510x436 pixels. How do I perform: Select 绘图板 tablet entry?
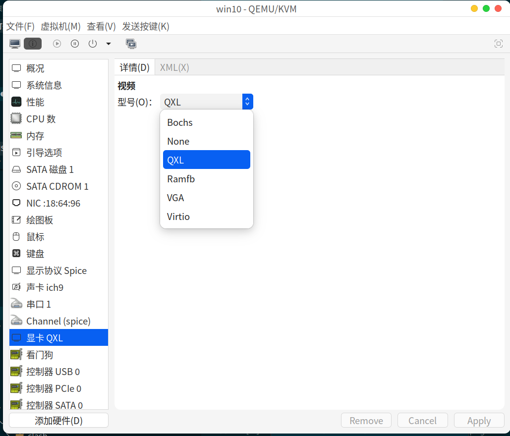point(58,220)
